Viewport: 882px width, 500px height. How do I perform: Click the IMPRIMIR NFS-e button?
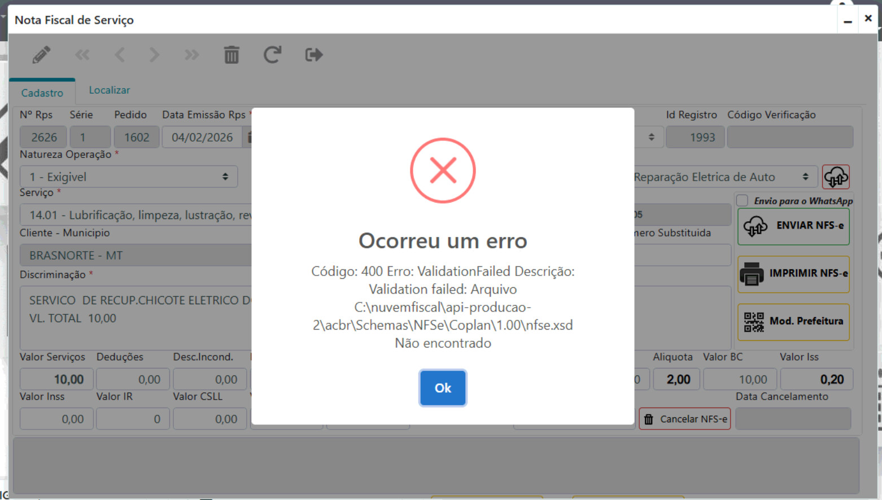(793, 274)
